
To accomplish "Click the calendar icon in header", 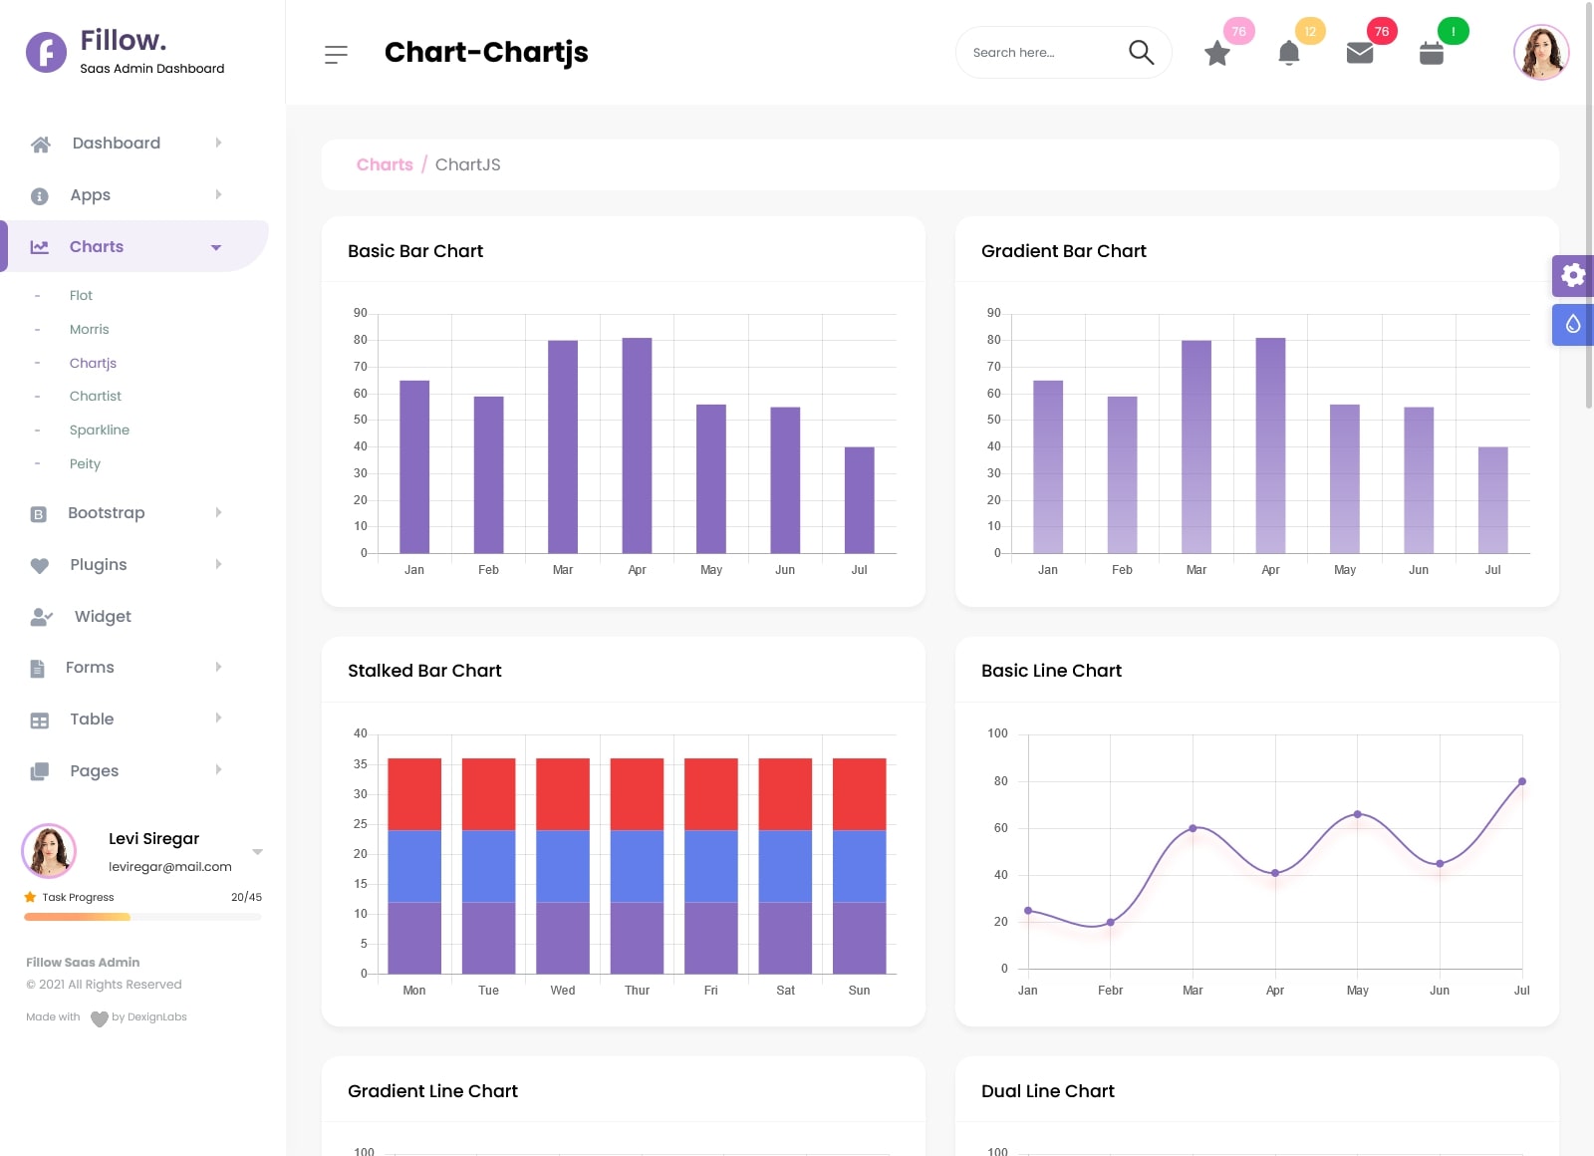I will click(1432, 54).
